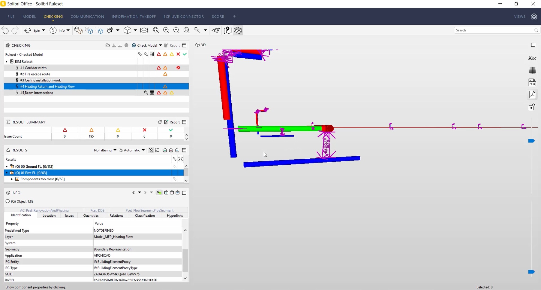Go back with left arrow in Info panel

[134, 193]
